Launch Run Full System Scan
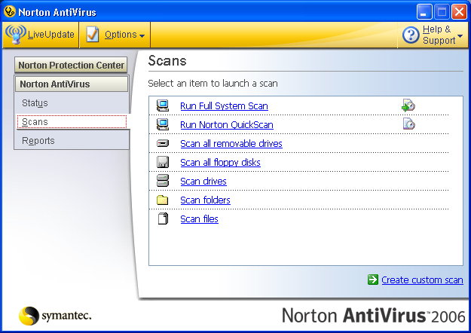The image size is (471, 333). pos(224,106)
